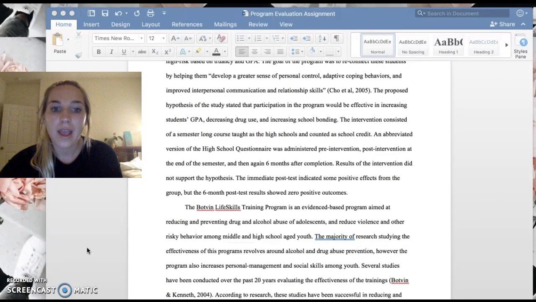Screen dimensions: 536x302
Task: Switch to the View tab
Action: [x=286, y=24]
